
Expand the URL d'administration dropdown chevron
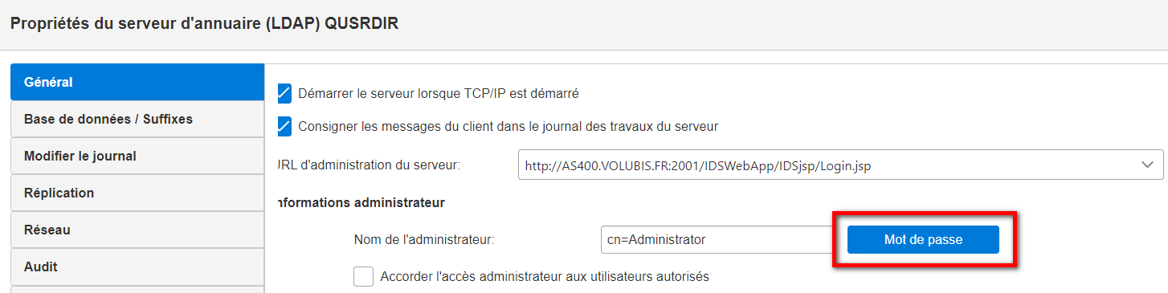(1147, 165)
